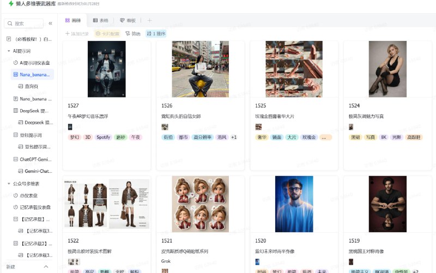The image size is (436, 273).
Task: Open the ChatGPT-Gemi... table
Action: pyautogui.click(x=33, y=159)
